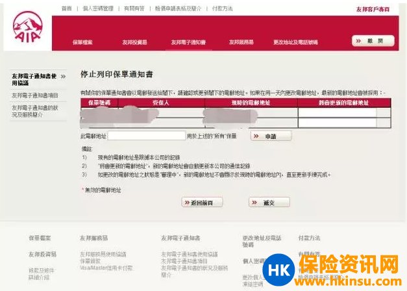Viewport: 407px width, 291px height.
Task: Switch to the 保單檔案 tab
Action: tap(82, 42)
